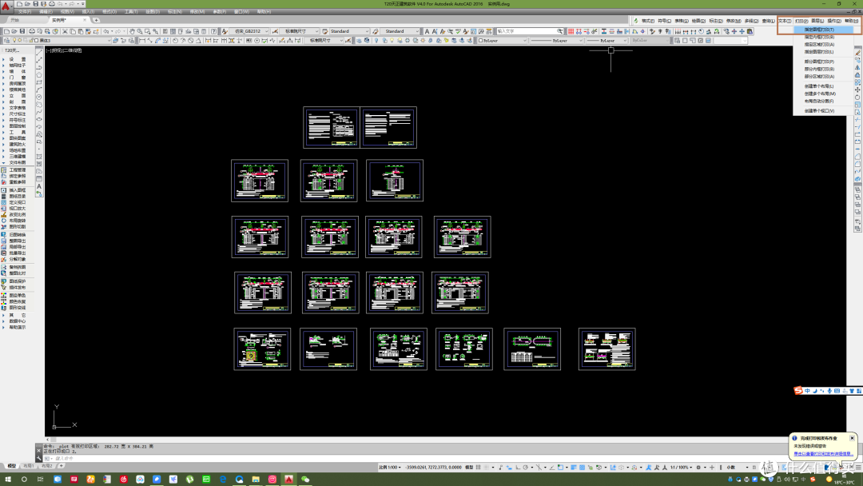Select the Ellipse draw tool
Viewport: 863px width, 486px height.
pyautogui.click(x=39, y=119)
